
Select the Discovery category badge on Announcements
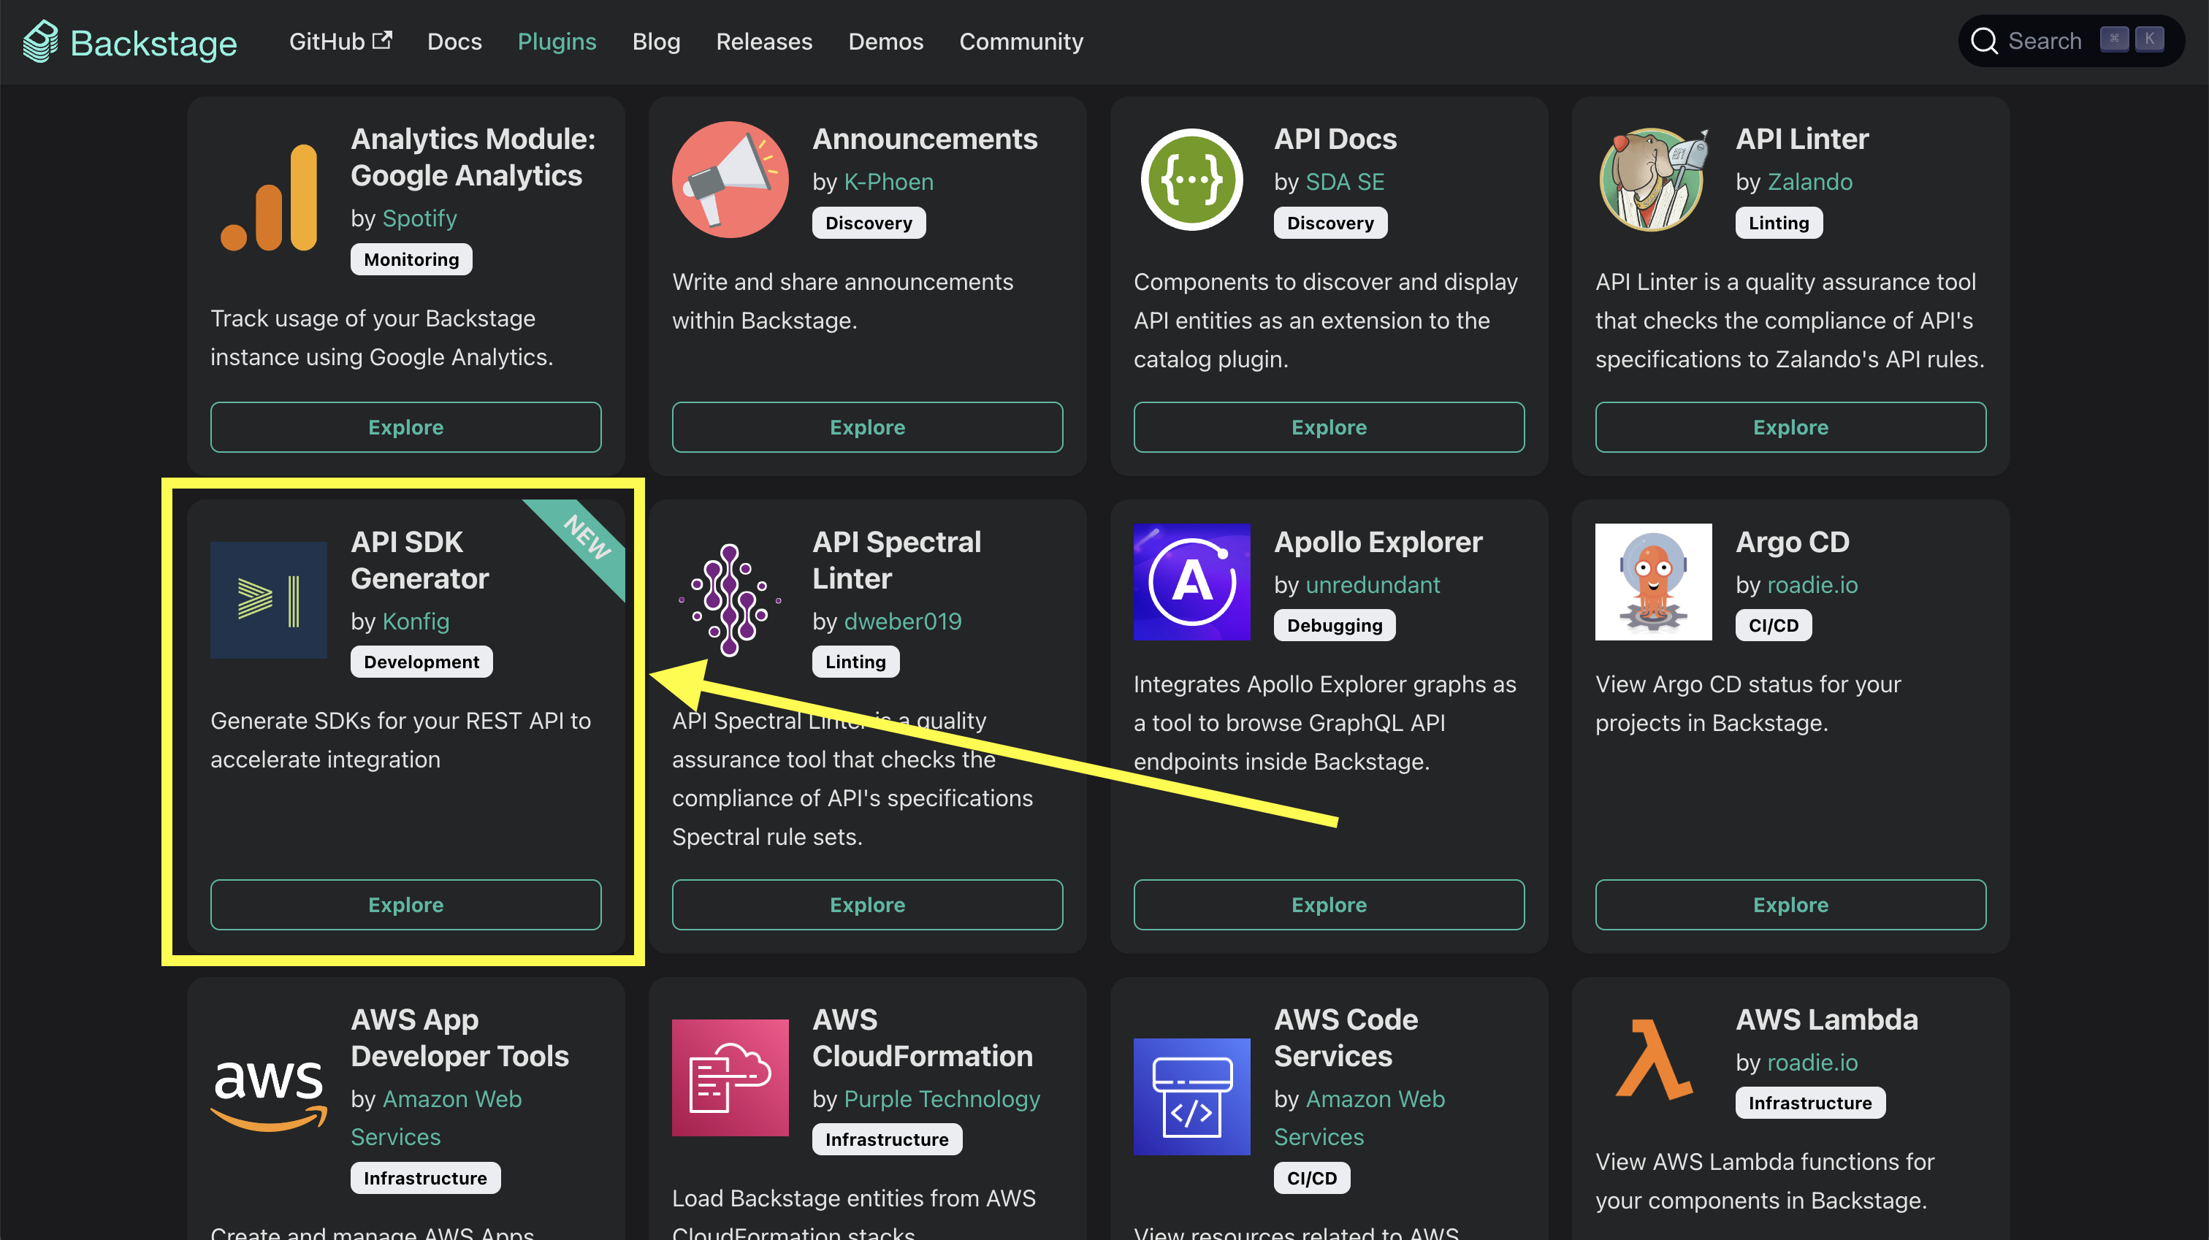[x=868, y=221]
